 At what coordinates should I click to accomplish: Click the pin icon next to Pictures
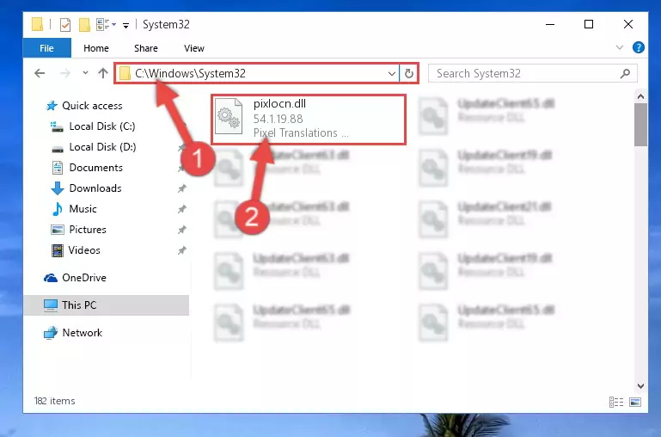181,230
